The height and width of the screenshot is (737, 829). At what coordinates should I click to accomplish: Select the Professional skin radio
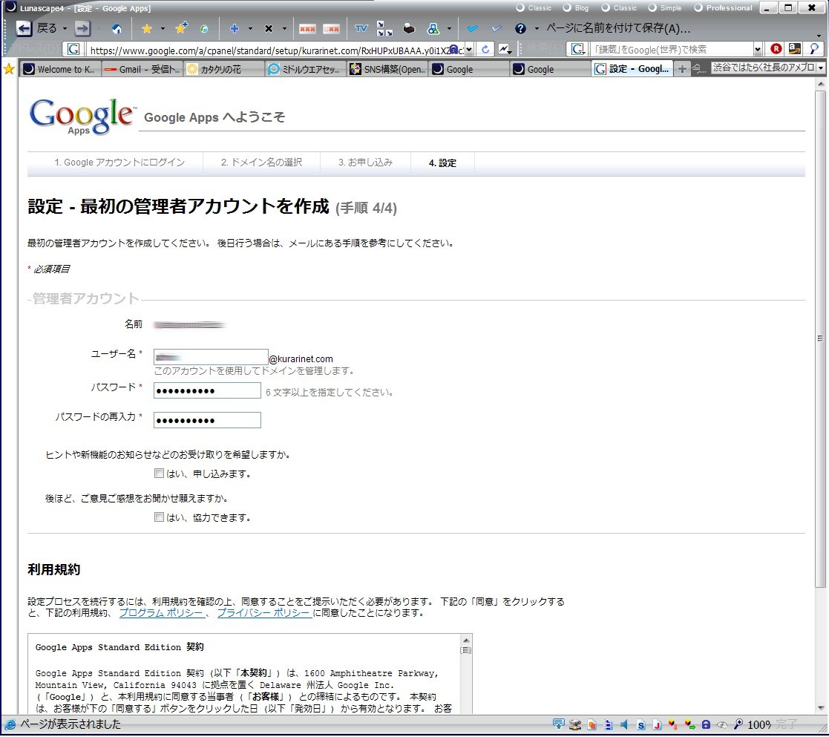click(698, 8)
